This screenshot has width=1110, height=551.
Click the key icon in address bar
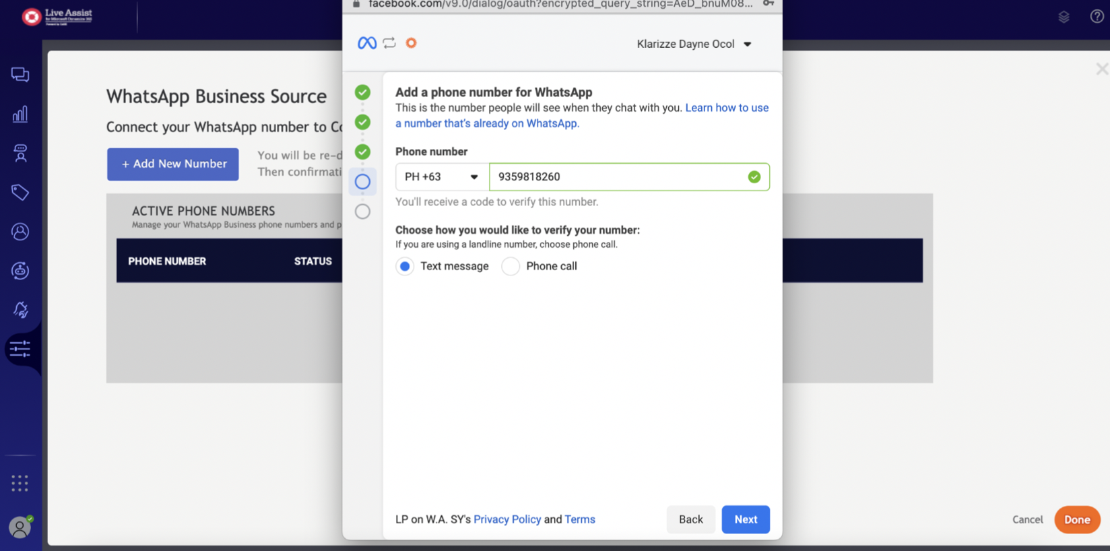coord(768,4)
